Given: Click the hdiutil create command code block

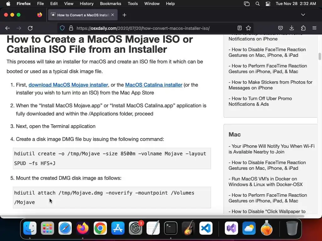Looking at the screenshot, I should (112, 158).
